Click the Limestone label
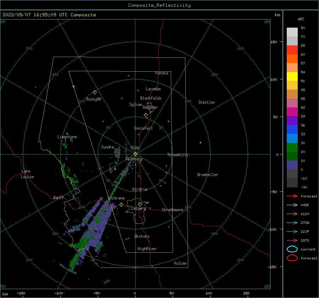 67,137
